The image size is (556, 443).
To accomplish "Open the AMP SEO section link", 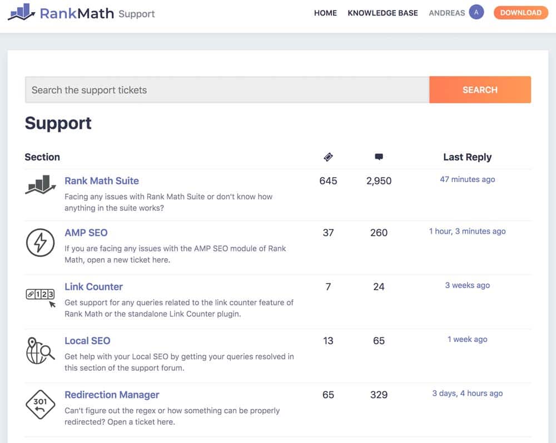I will coord(86,233).
